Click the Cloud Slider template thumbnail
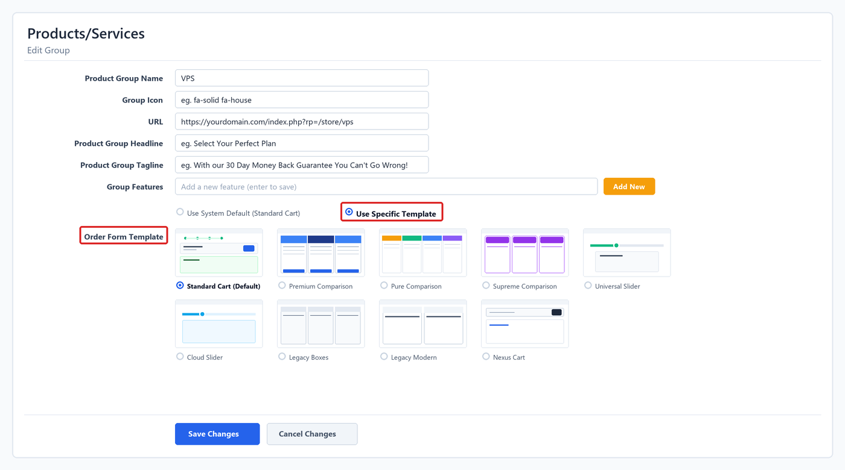Screen dimensions: 845x470 pyautogui.click(x=219, y=324)
